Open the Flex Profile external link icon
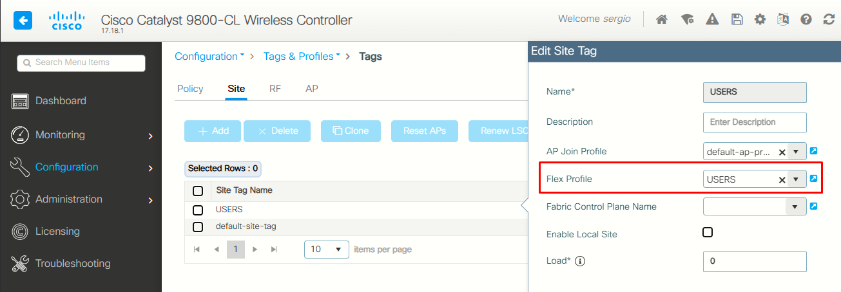841x292 pixels. pyautogui.click(x=813, y=179)
